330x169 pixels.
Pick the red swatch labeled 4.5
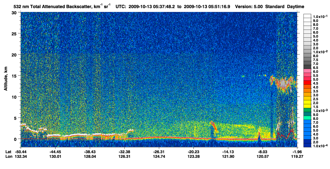(307, 83)
